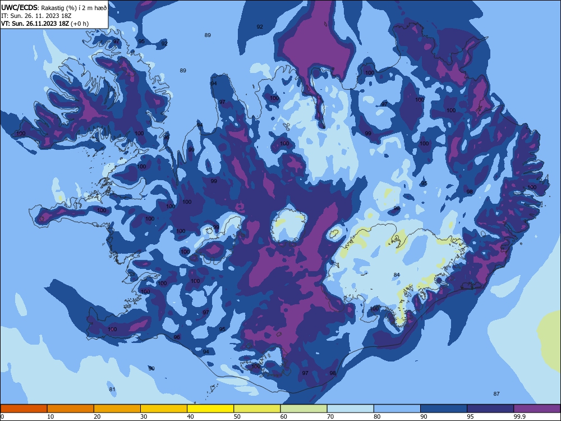561x421 pixels.
Task: Click the pale yellow 50–60 legend swatch
Action: click(257, 409)
